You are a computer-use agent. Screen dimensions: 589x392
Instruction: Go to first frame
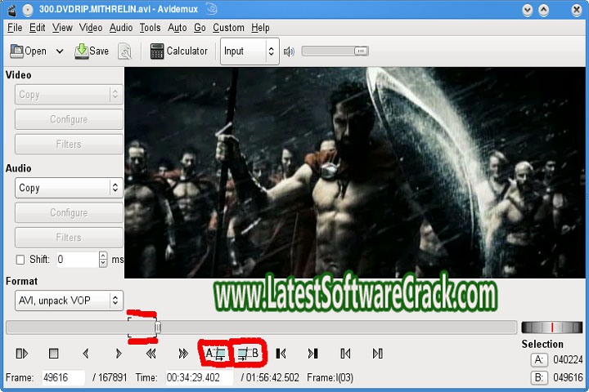(x=345, y=354)
